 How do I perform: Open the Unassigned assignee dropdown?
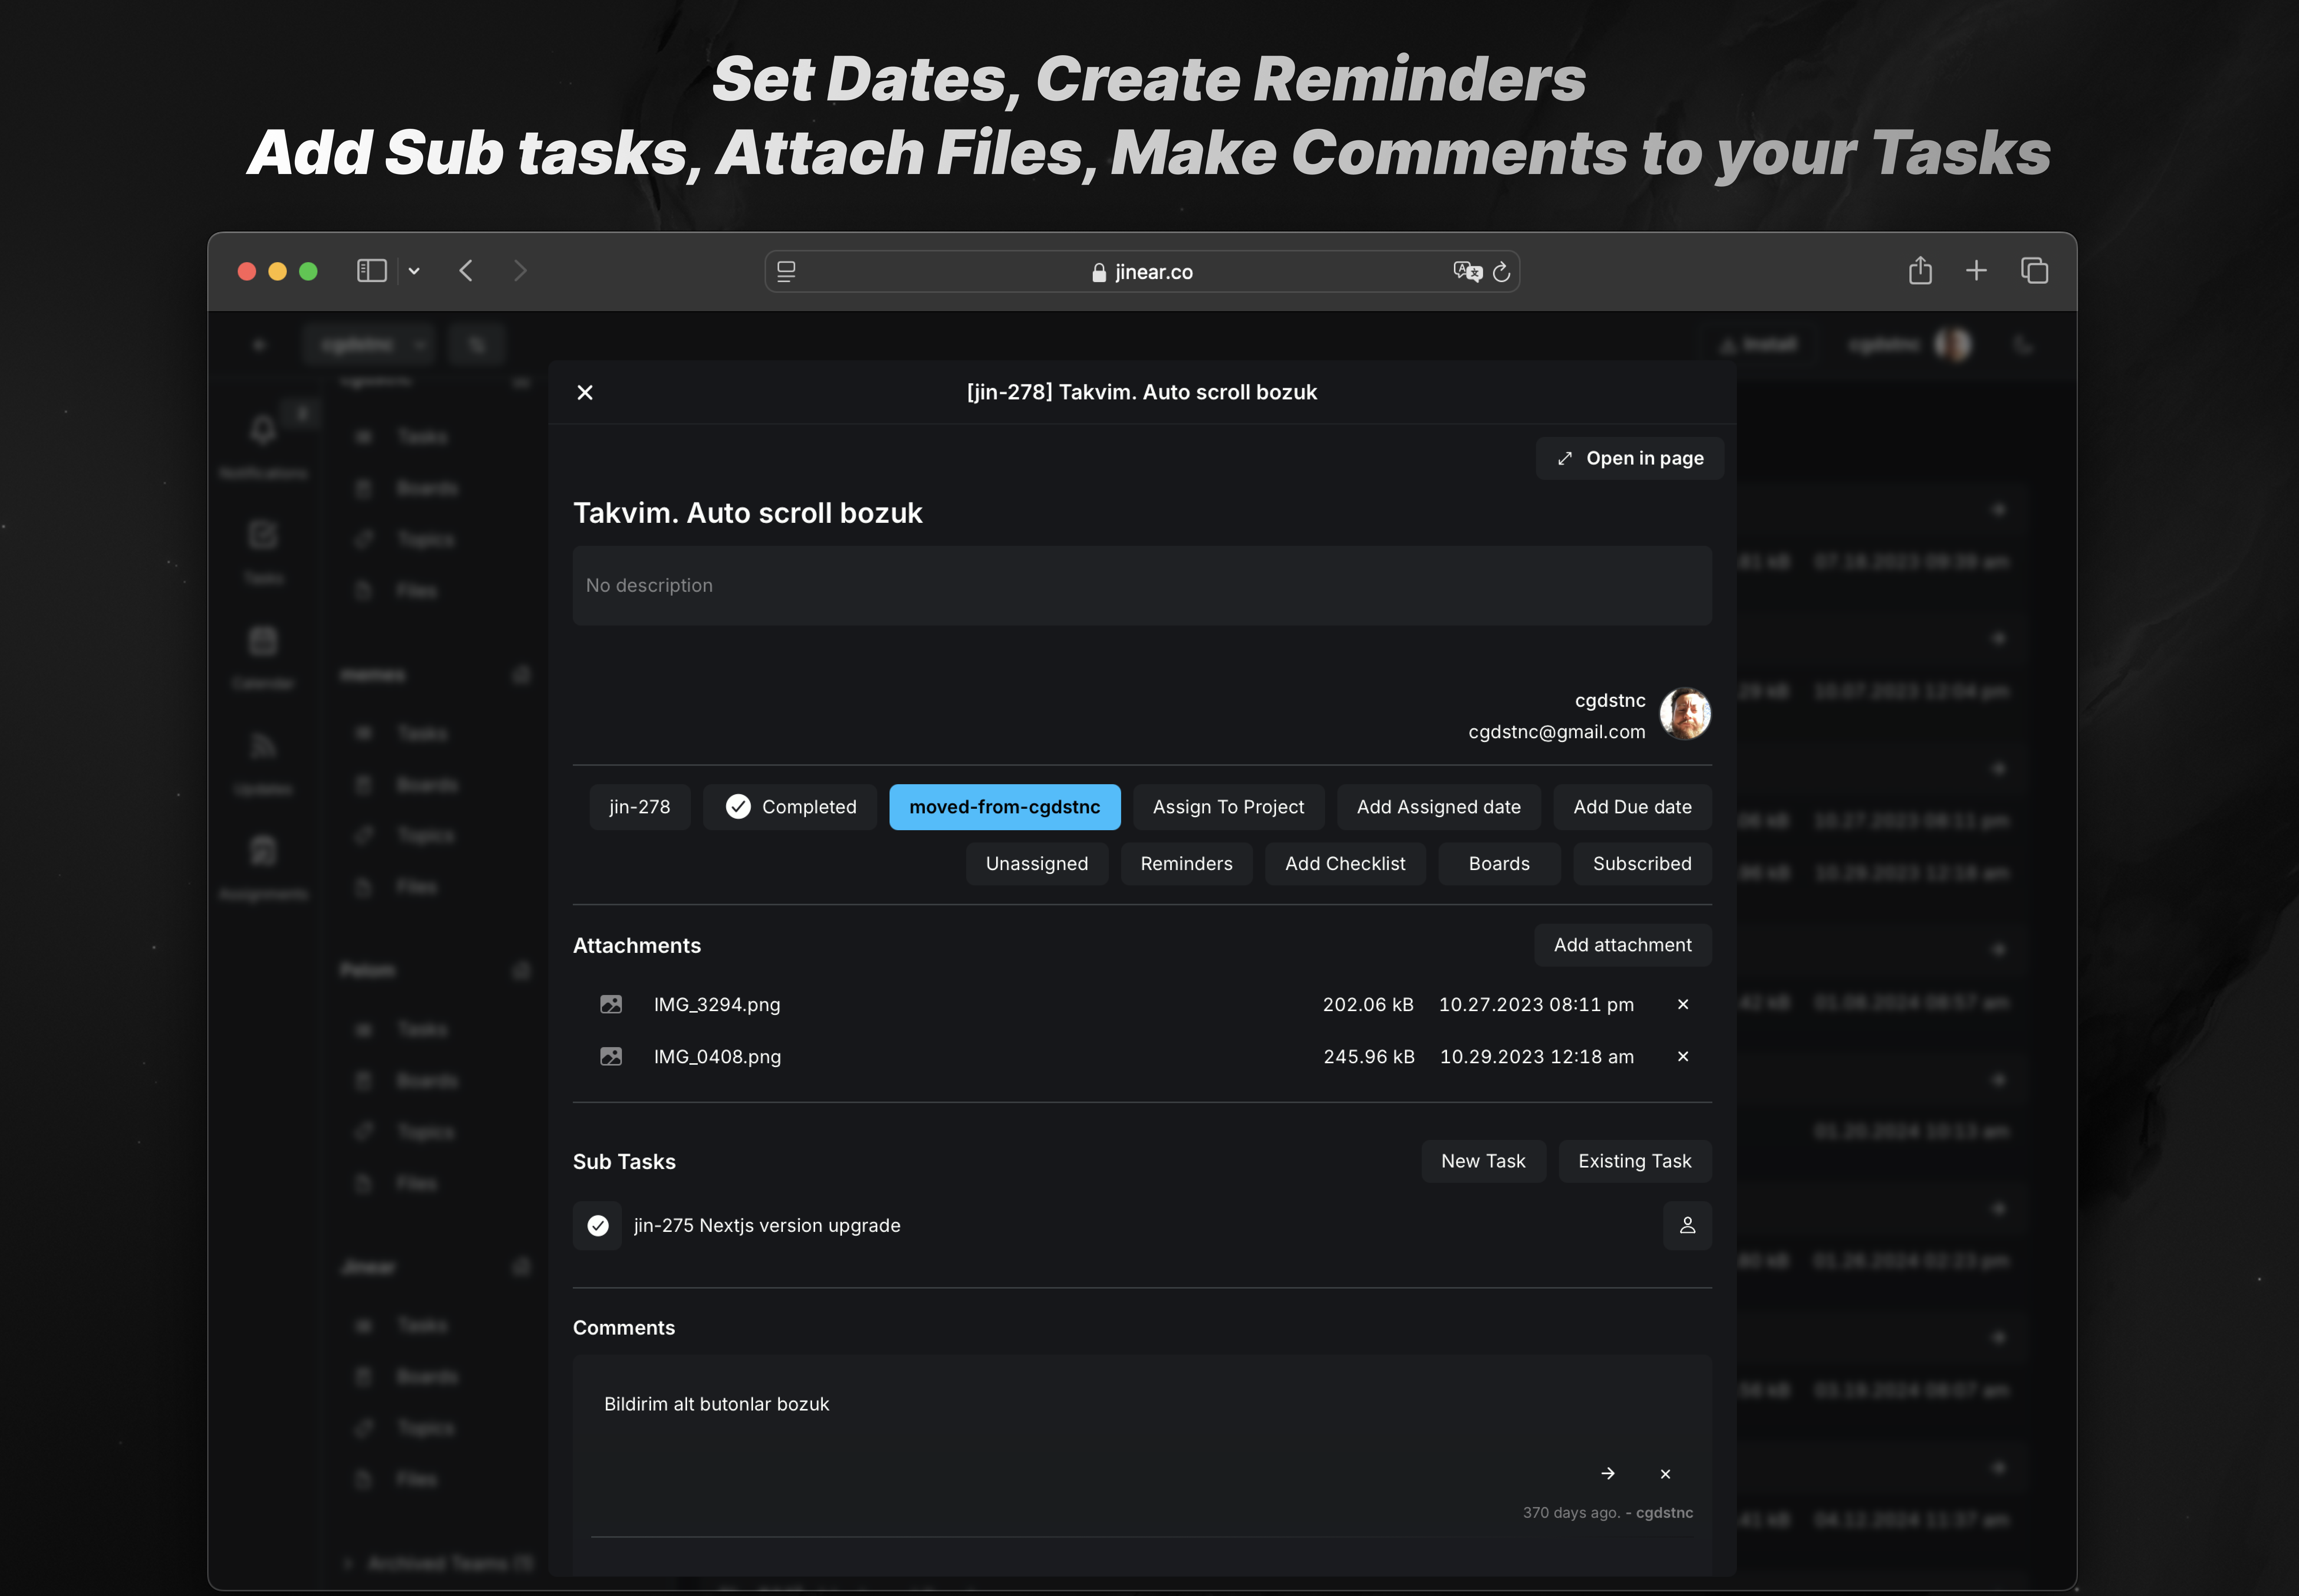1036,864
